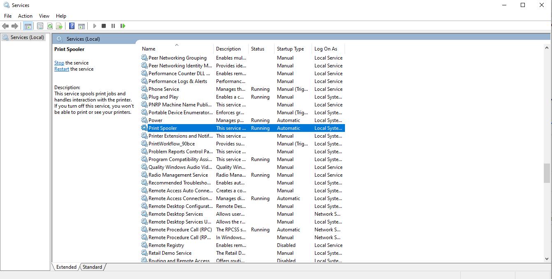
Task: Click the gear icon beside Print Spooler
Action: 144,128
